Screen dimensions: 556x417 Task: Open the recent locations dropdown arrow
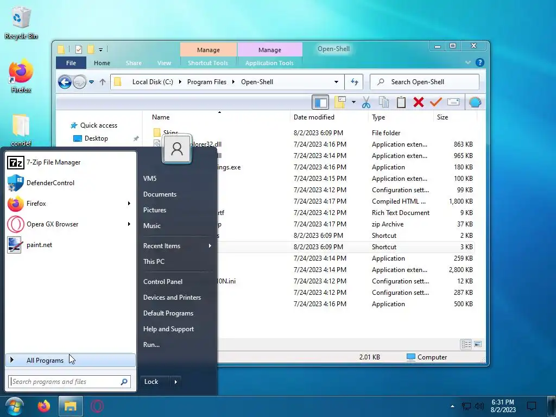[x=91, y=82]
